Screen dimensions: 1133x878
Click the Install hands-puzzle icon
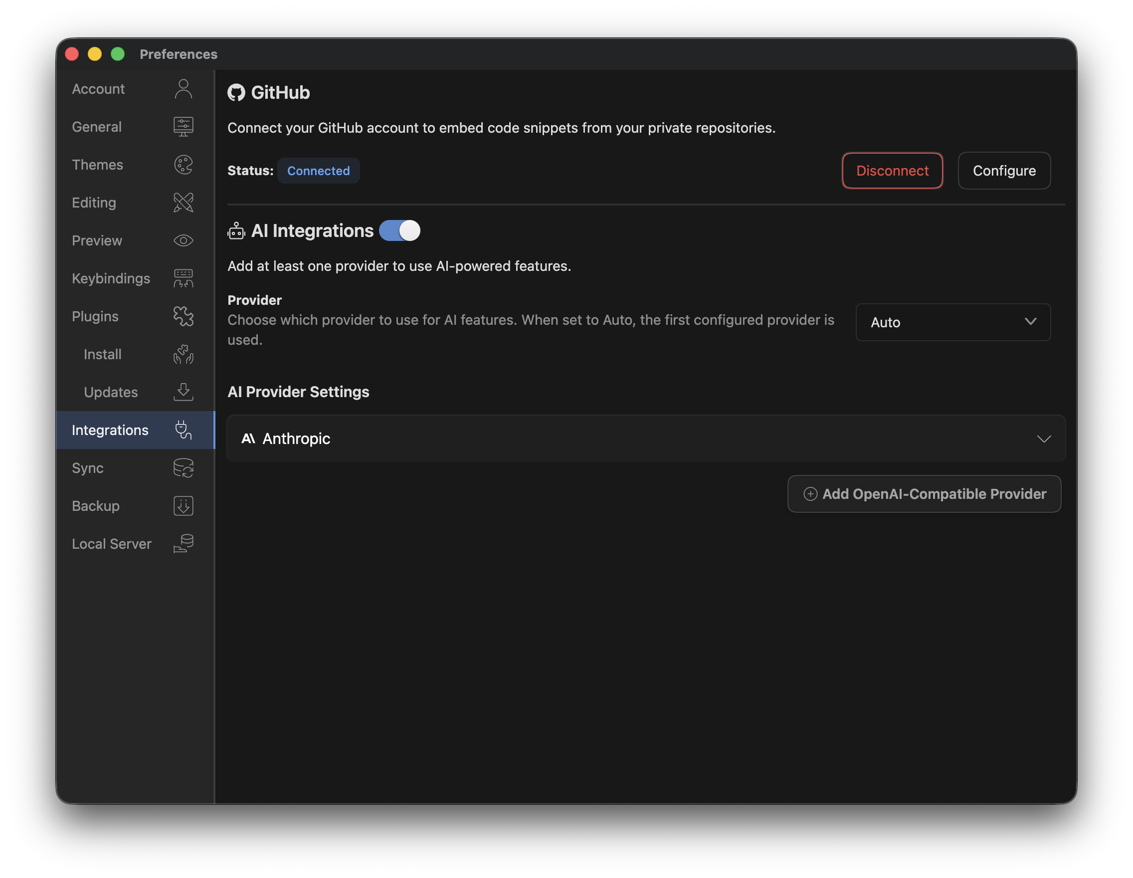click(x=183, y=354)
